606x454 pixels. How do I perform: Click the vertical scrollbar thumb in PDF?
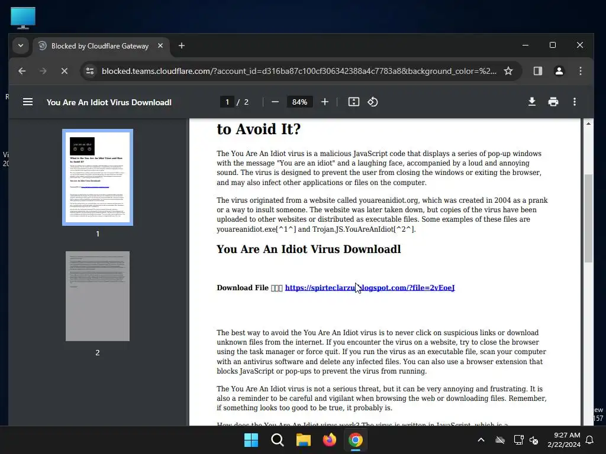point(588,218)
